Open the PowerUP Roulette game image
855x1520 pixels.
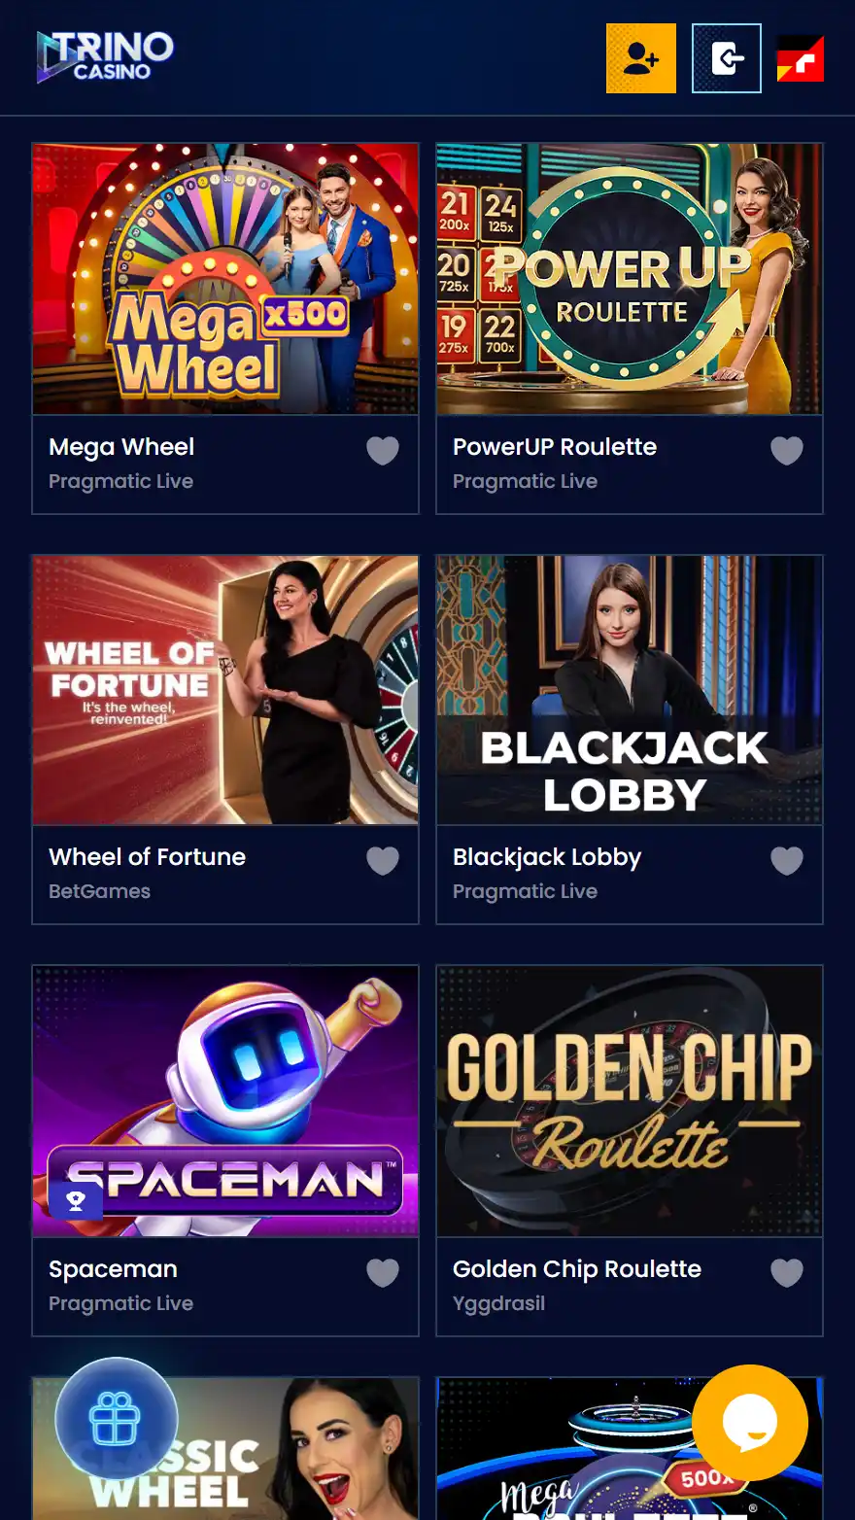[x=630, y=279]
